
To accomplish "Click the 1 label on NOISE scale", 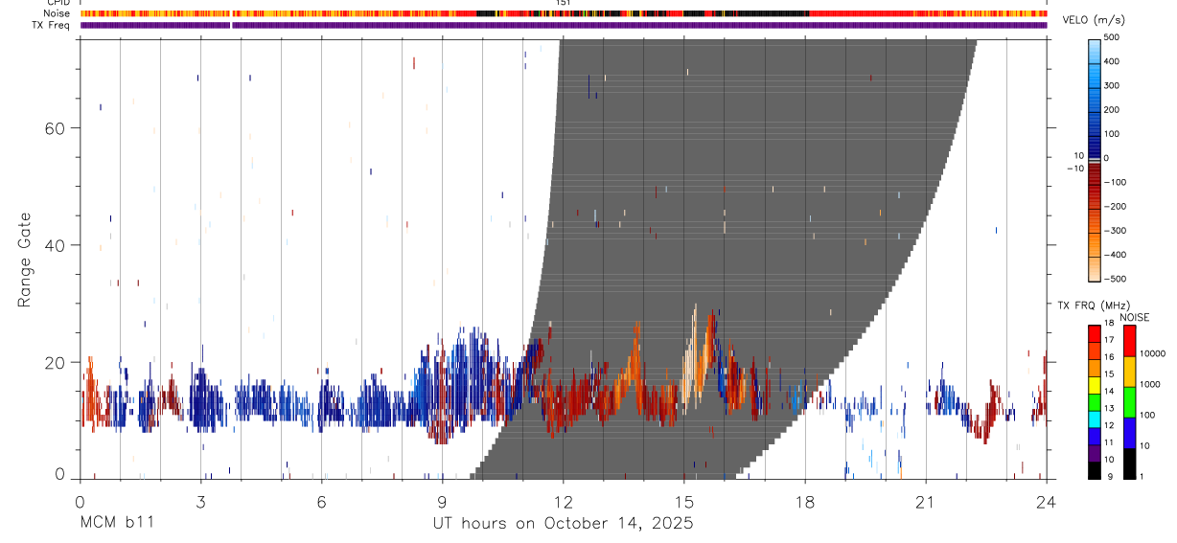I will pyautogui.click(x=1142, y=475).
